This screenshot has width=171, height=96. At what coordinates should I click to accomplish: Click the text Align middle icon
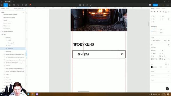click(162, 59)
